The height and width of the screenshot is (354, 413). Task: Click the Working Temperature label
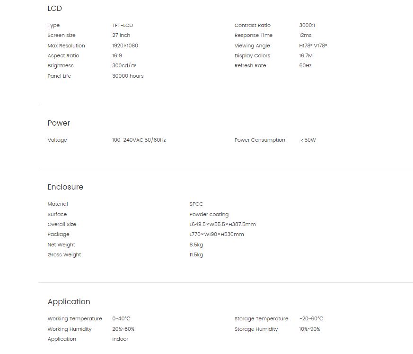pos(75,318)
